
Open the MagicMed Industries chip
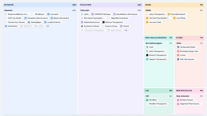pos(118,18)
